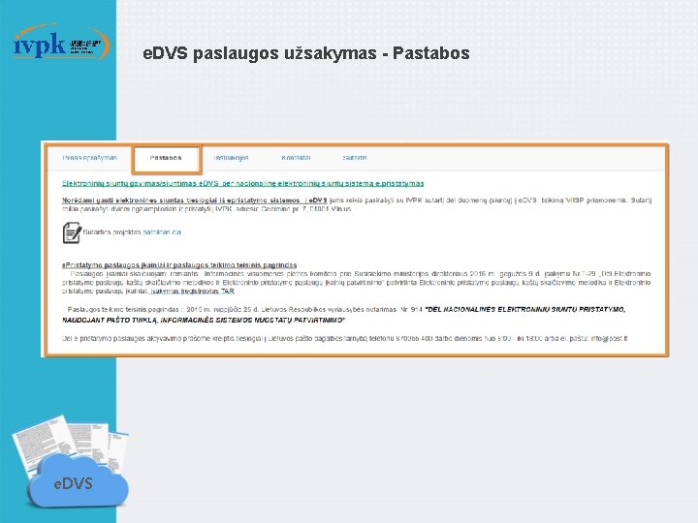Open the 'pateiktas čia' contract link
698x523 pixels.
point(162,232)
